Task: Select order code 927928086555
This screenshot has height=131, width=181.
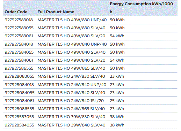Action: tap(20, 109)
